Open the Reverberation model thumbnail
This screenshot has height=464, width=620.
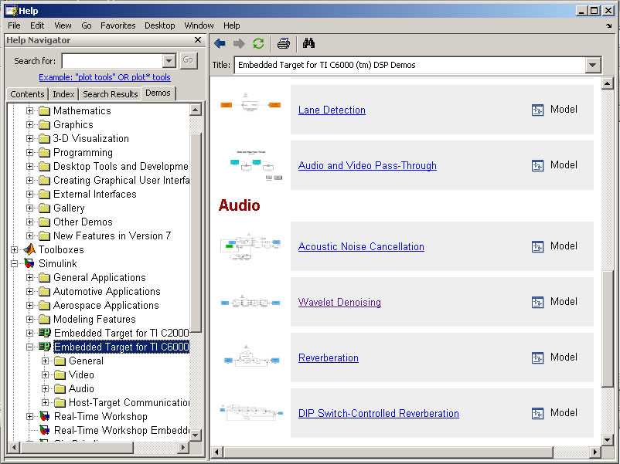(251, 357)
